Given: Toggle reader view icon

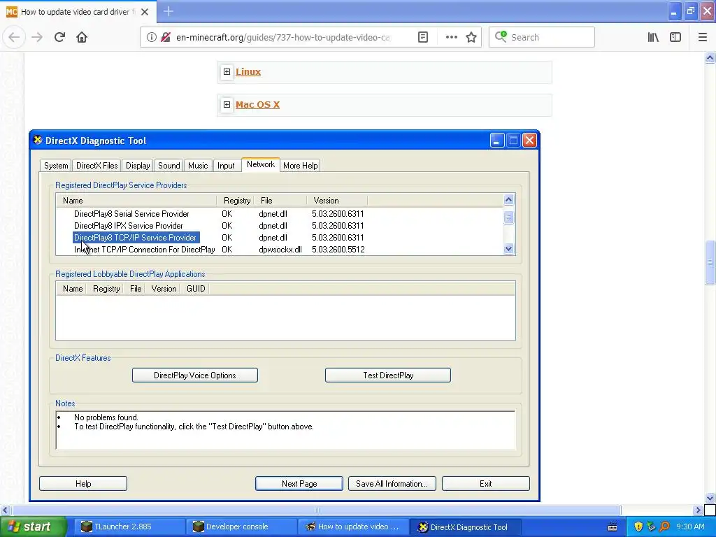Looking at the screenshot, I should click(x=423, y=37).
